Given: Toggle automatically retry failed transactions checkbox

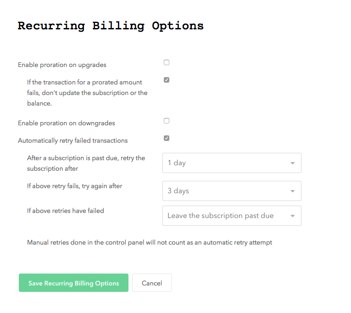Looking at the screenshot, I should 167,138.
